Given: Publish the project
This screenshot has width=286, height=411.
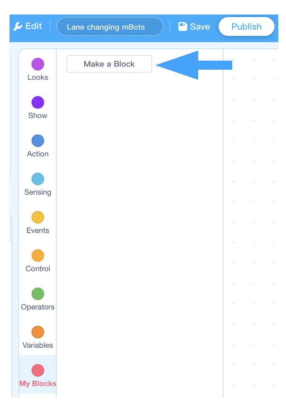Looking at the screenshot, I should pos(247,26).
